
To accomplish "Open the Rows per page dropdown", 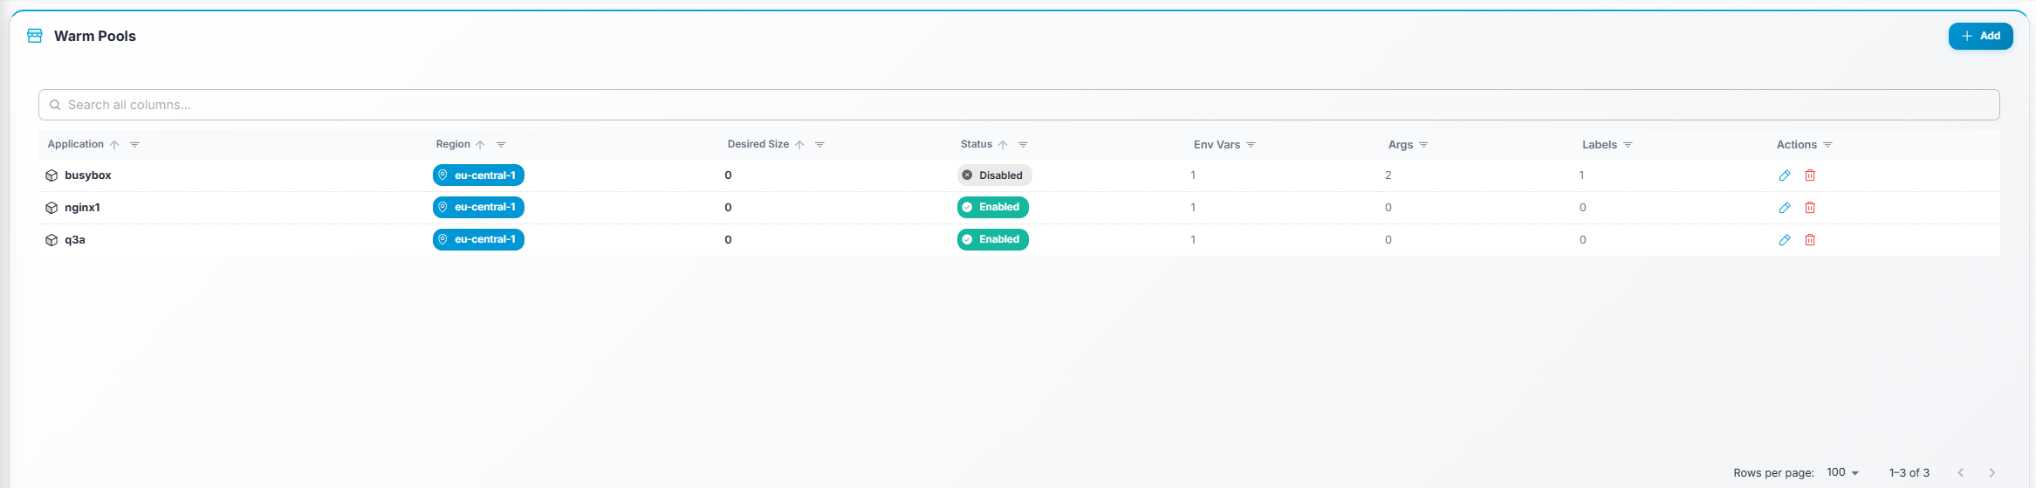I will tap(1843, 472).
